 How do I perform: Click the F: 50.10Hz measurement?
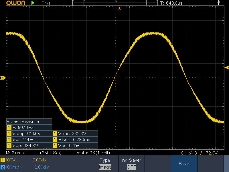coord(29,127)
